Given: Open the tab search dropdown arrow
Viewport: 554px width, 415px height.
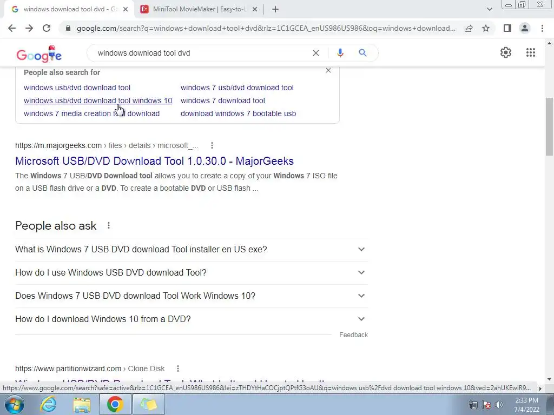Looking at the screenshot, I should click(x=489, y=10).
